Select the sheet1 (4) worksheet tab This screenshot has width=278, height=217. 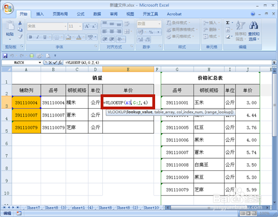(82, 208)
